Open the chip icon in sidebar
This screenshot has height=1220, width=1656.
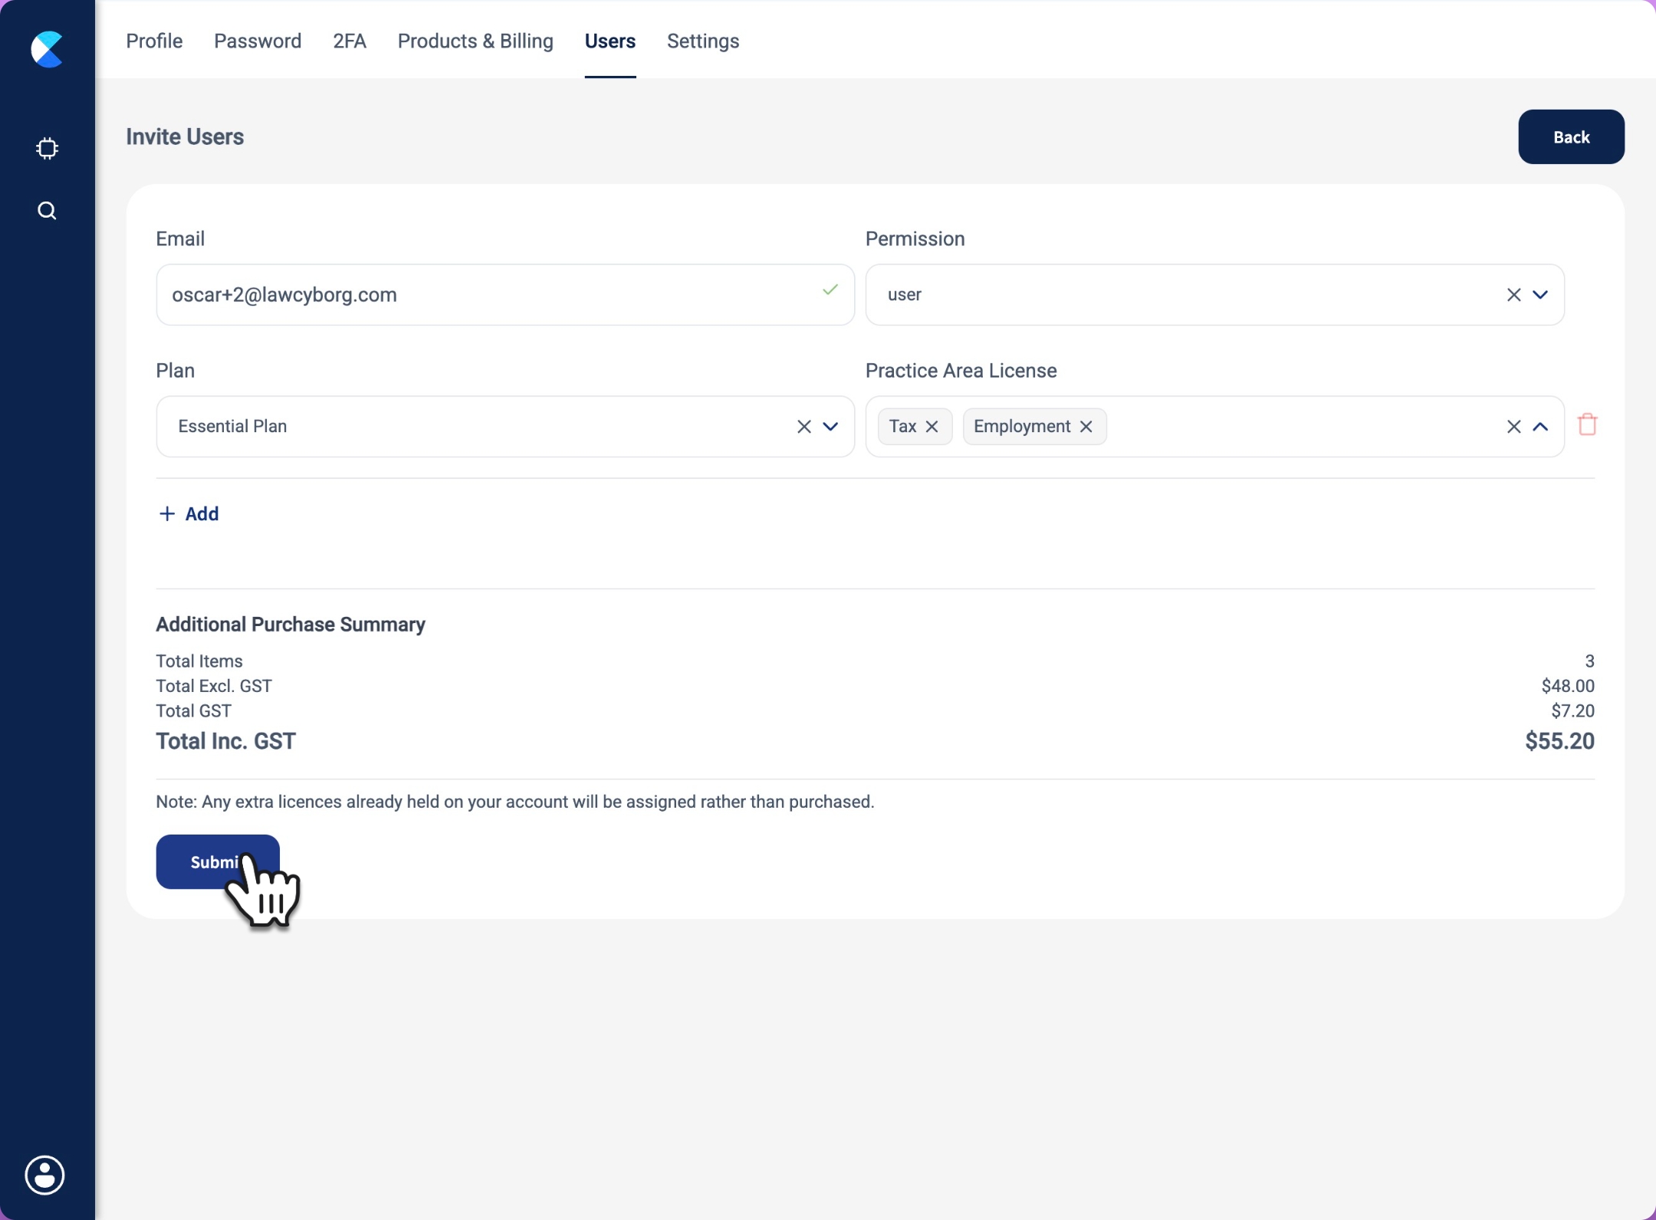(47, 148)
